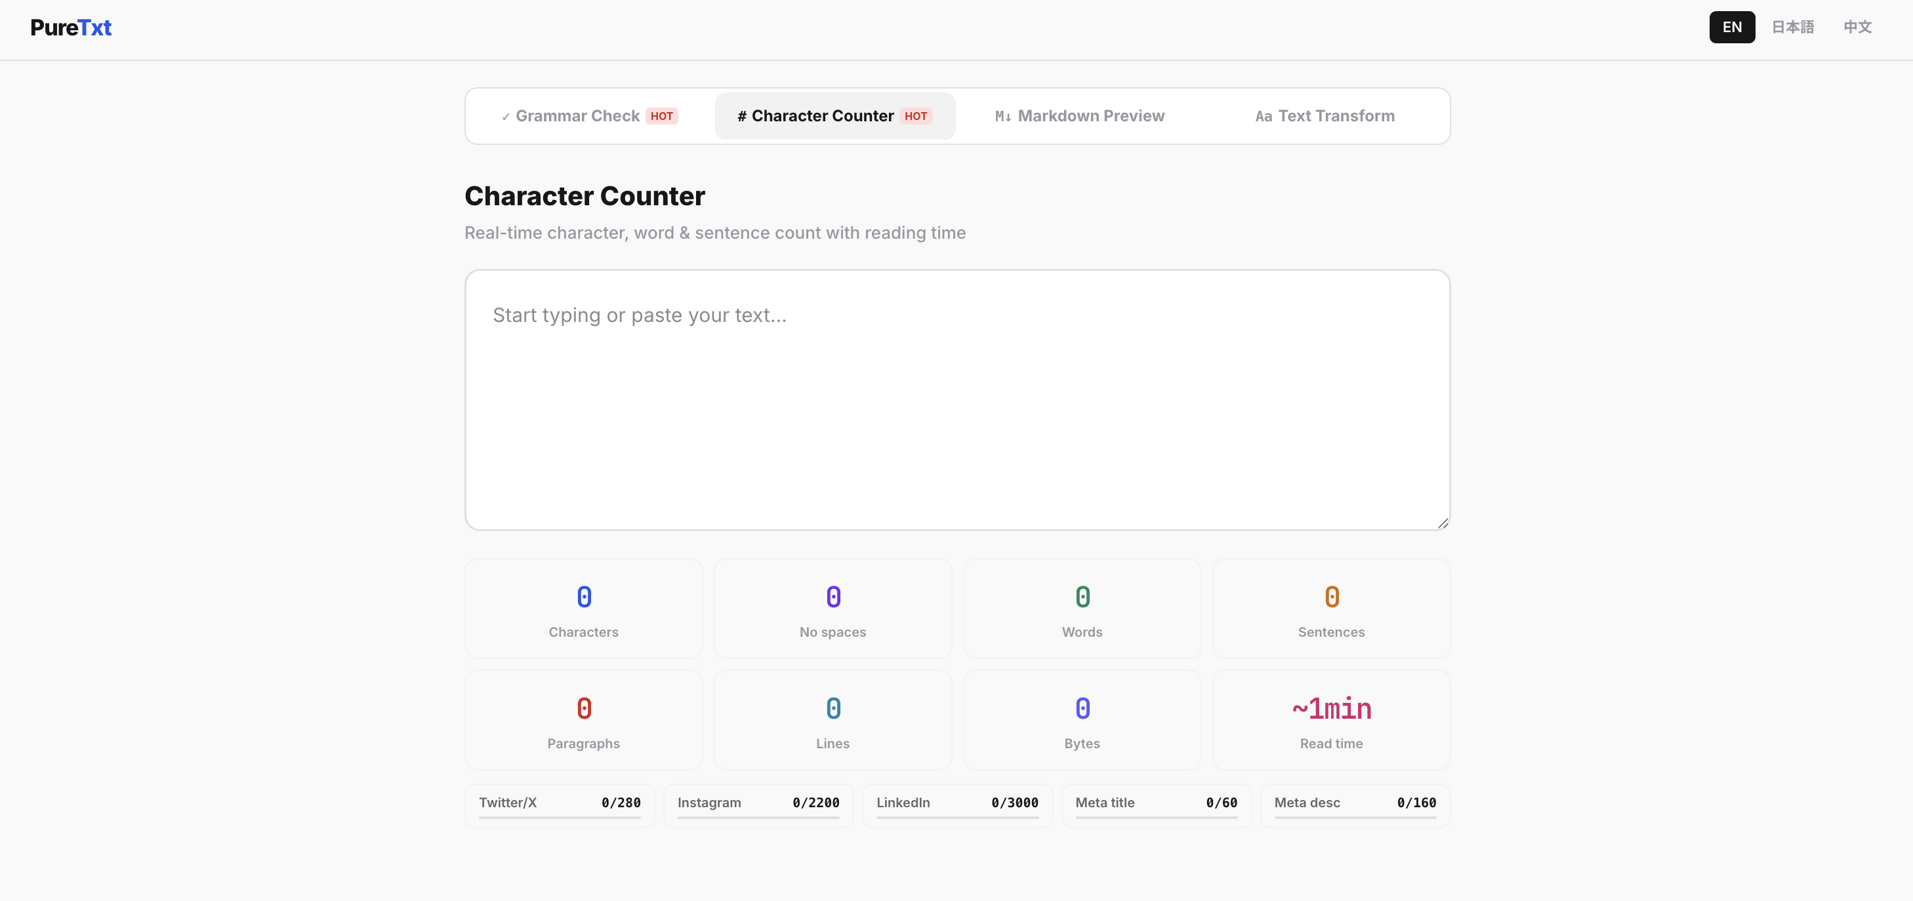
Task: Click the Characters count card
Action: coord(583,609)
